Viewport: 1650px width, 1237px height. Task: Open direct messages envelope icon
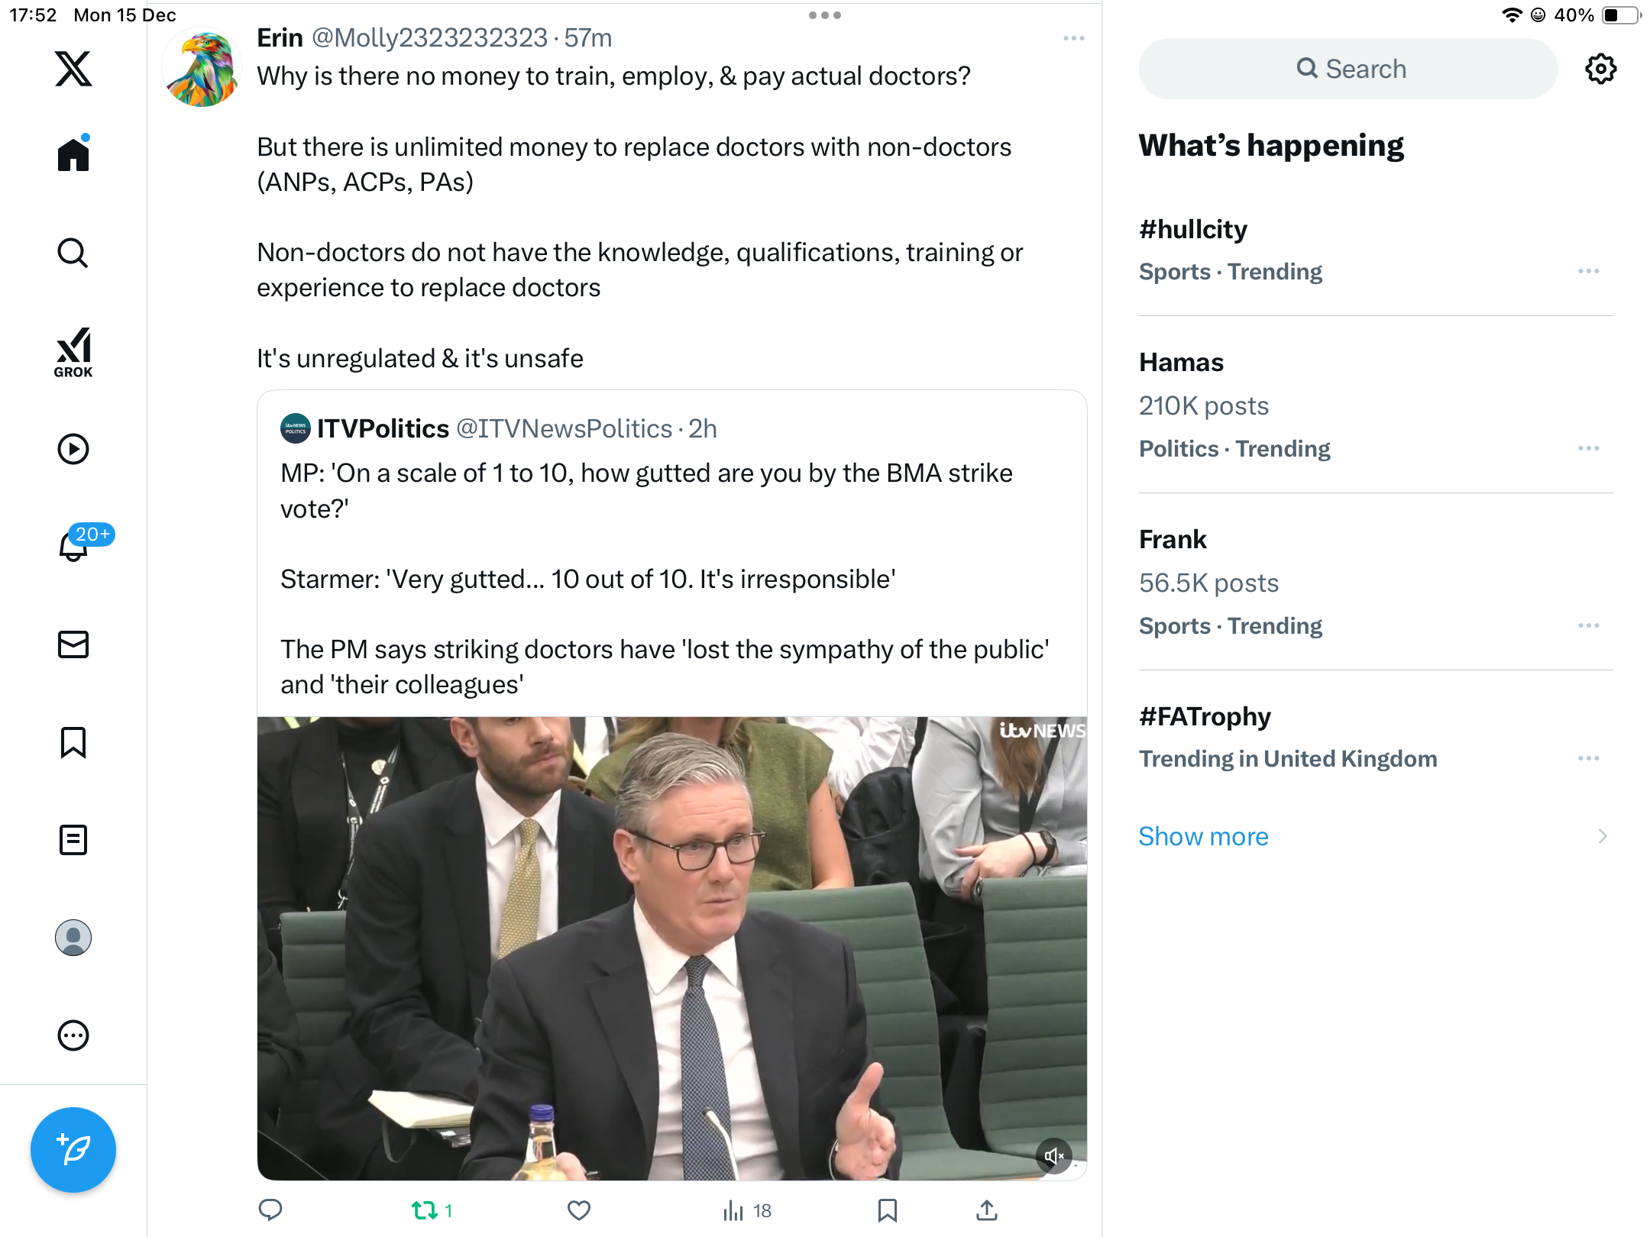coord(73,644)
